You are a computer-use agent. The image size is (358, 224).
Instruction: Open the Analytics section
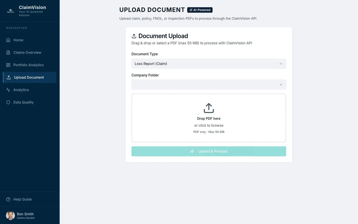click(x=30, y=90)
